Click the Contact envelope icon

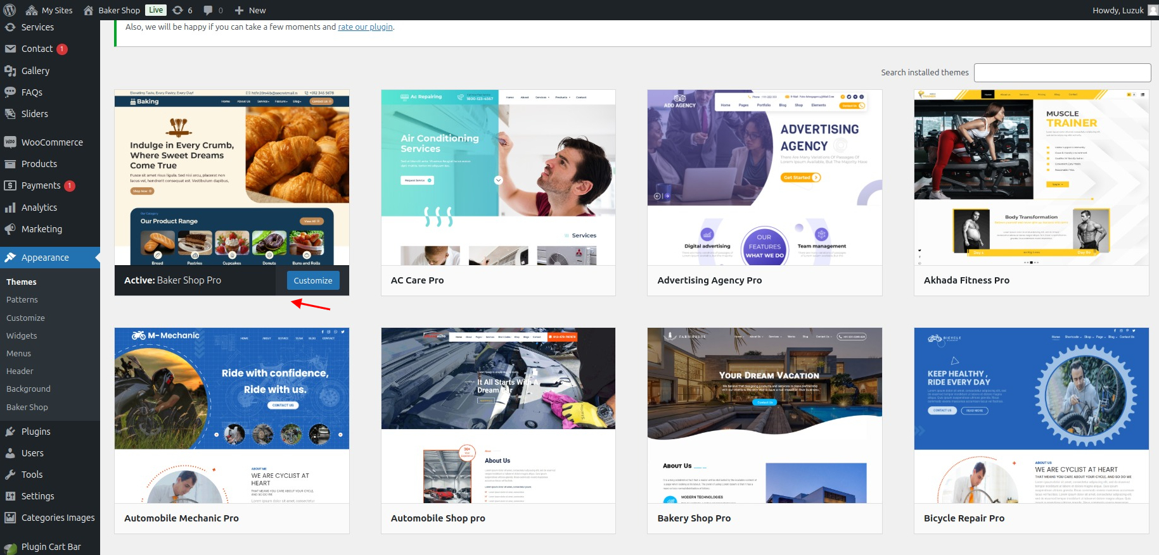click(x=10, y=49)
